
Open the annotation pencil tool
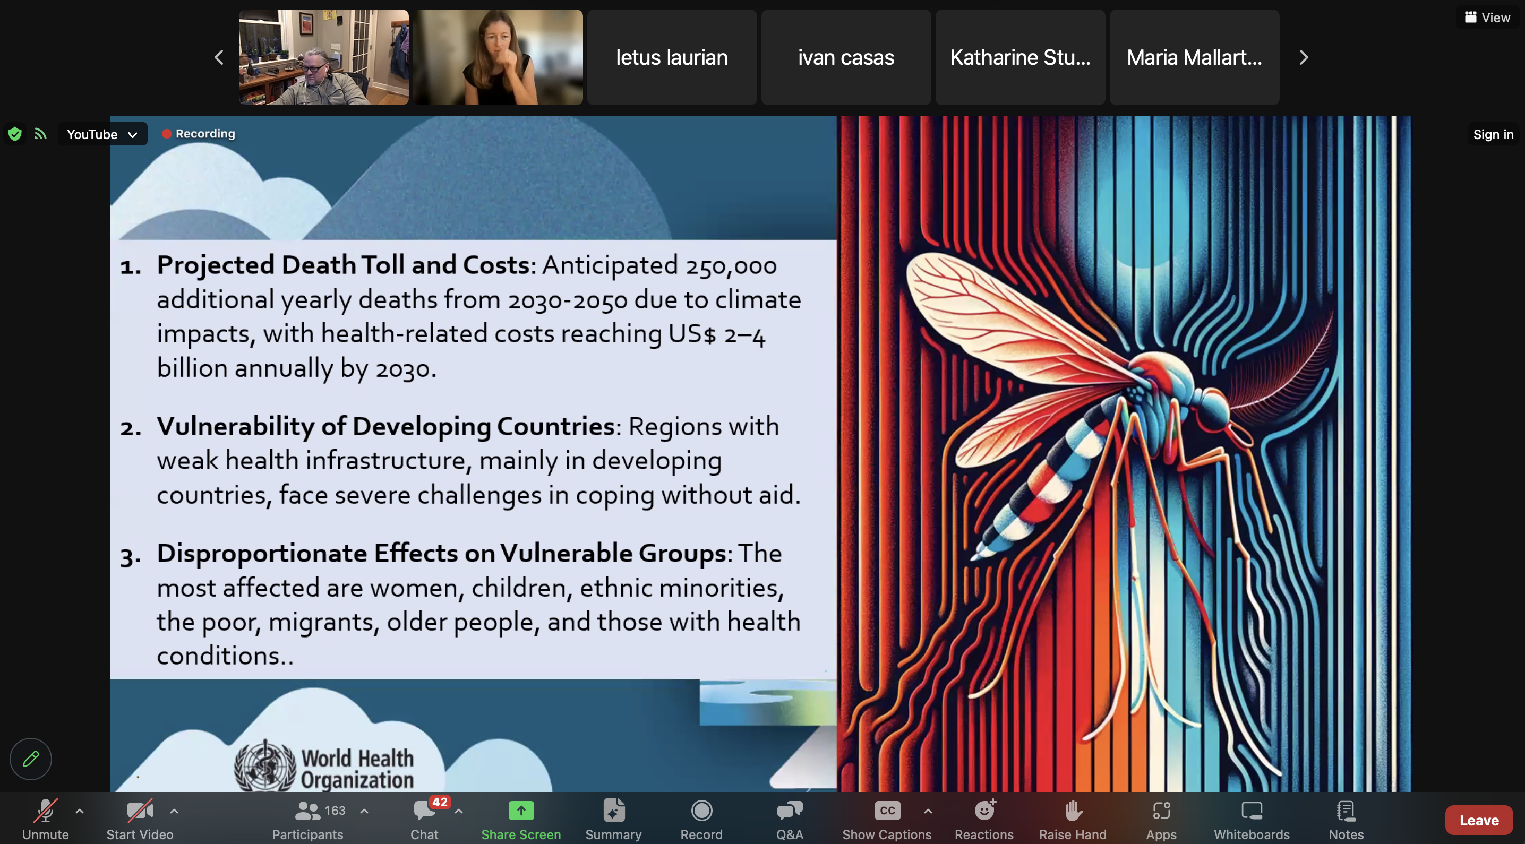[31, 759]
